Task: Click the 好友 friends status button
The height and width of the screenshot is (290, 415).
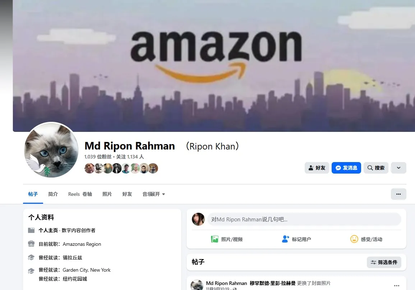Action: click(317, 168)
